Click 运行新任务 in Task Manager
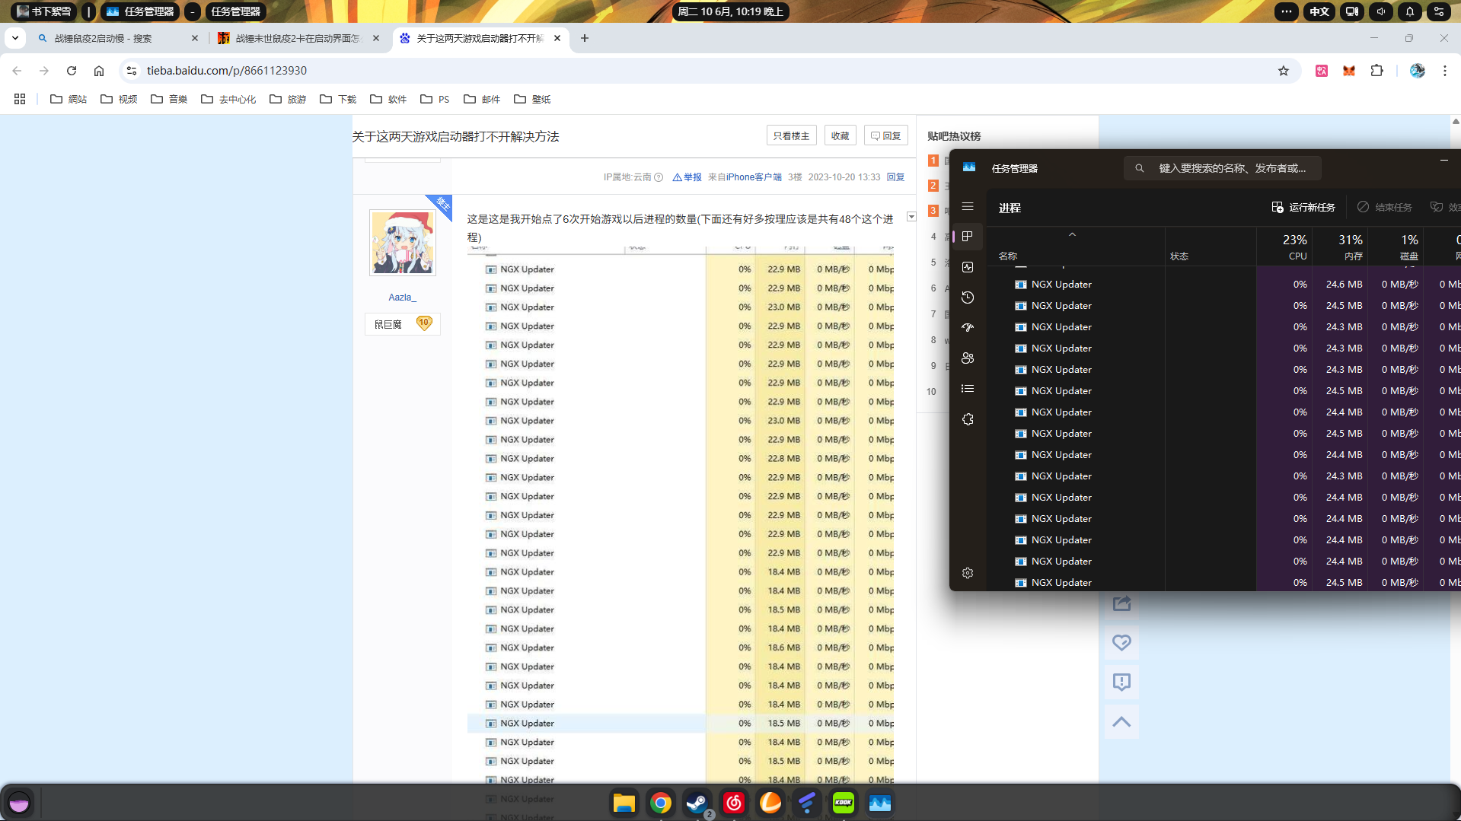This screenshot has width=1461, height=821. click(1303, 207)
